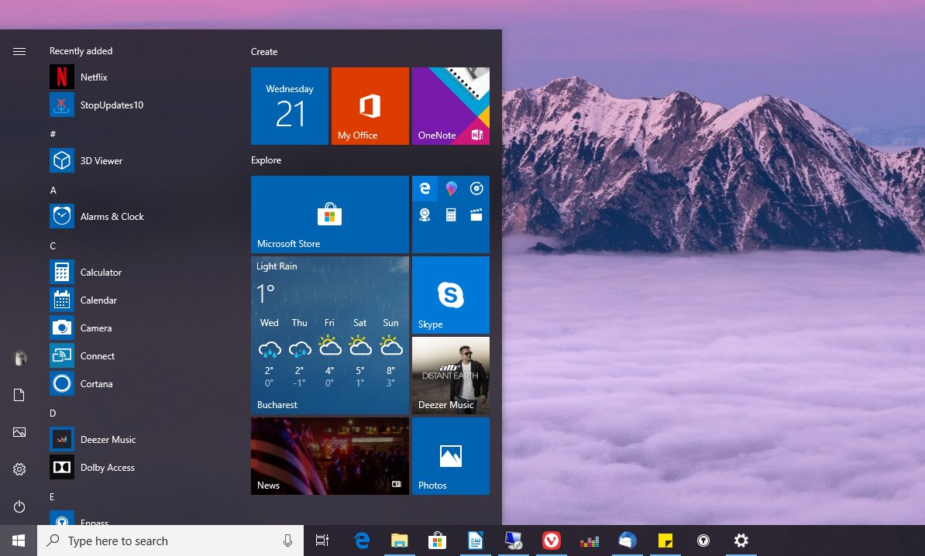Switch to Settings gear on the taskbar
The image size is (925, 556).
click(741, 541)
